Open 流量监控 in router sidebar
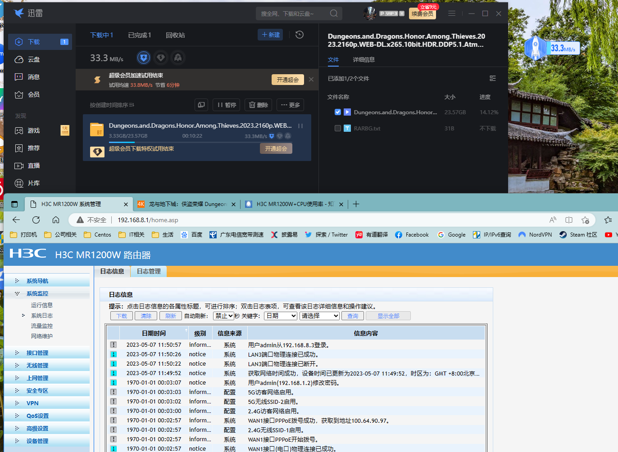Image resolution: width=618 pixels, height=452 pixels. tap(42, 326)
